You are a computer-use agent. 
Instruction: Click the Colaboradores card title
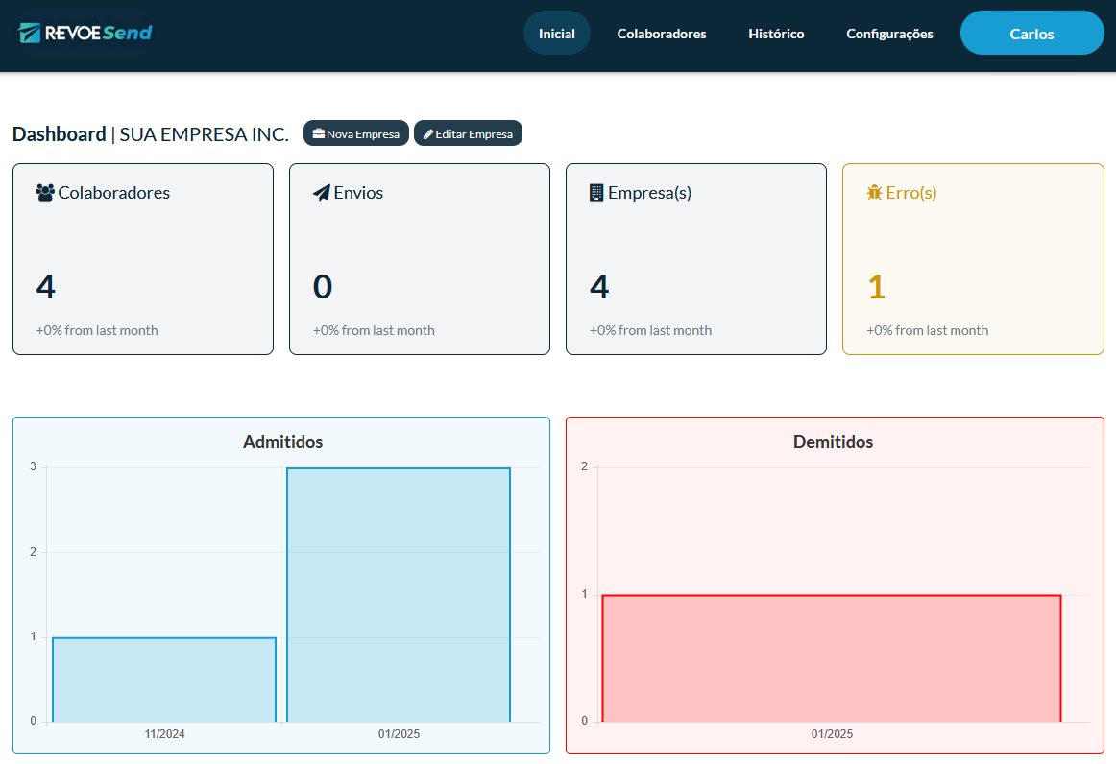[x=114, y=193]
